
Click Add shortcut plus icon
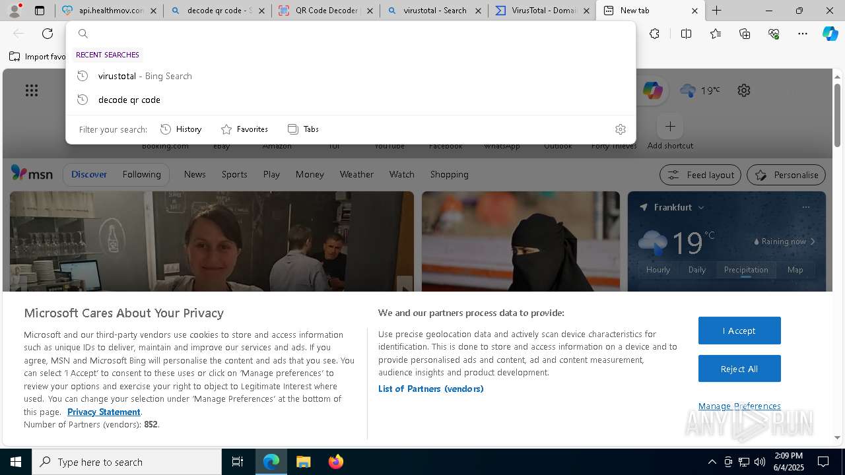pyautogui.click(x=670, y=126)
